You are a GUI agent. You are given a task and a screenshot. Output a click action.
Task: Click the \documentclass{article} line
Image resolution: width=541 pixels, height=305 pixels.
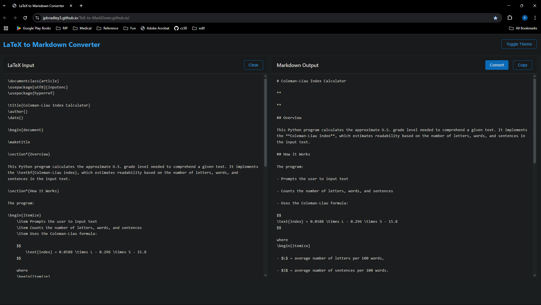tap(33, 81)
